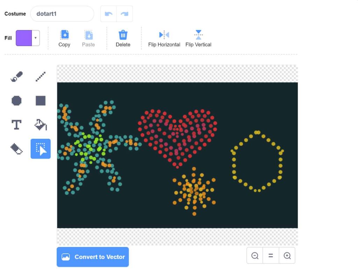Reset canvas zoom with equals control
This screenshot has width=358, height=277.
pyautogui.click(x=271, y=256)
